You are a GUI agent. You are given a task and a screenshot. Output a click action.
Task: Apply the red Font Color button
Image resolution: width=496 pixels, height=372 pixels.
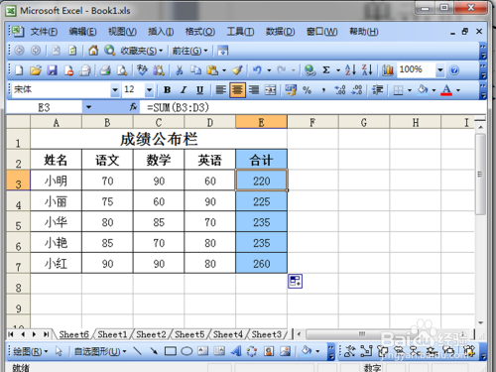446,90
